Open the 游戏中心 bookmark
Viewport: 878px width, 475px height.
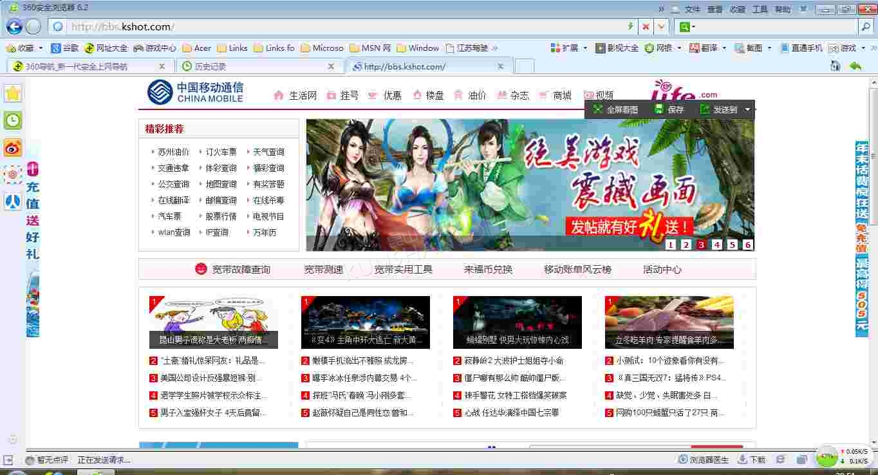(154, 48)
